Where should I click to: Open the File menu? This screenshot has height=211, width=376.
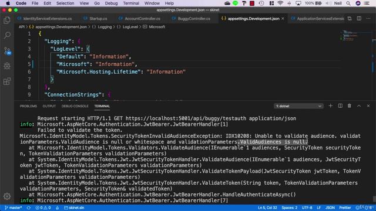click(35, 3)
